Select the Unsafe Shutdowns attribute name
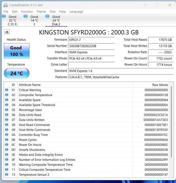This screenshot has width=176, height=183. (x=32, y=150)
